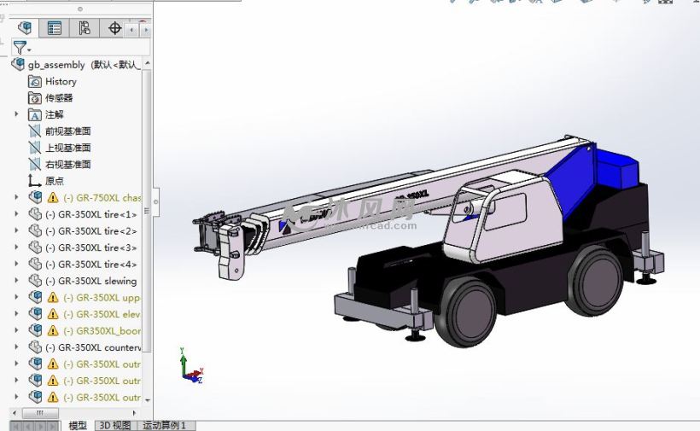Select the 前视基准面 front plane icon
The height and width of the screenshot is (431, 700).
coord(35,131)
